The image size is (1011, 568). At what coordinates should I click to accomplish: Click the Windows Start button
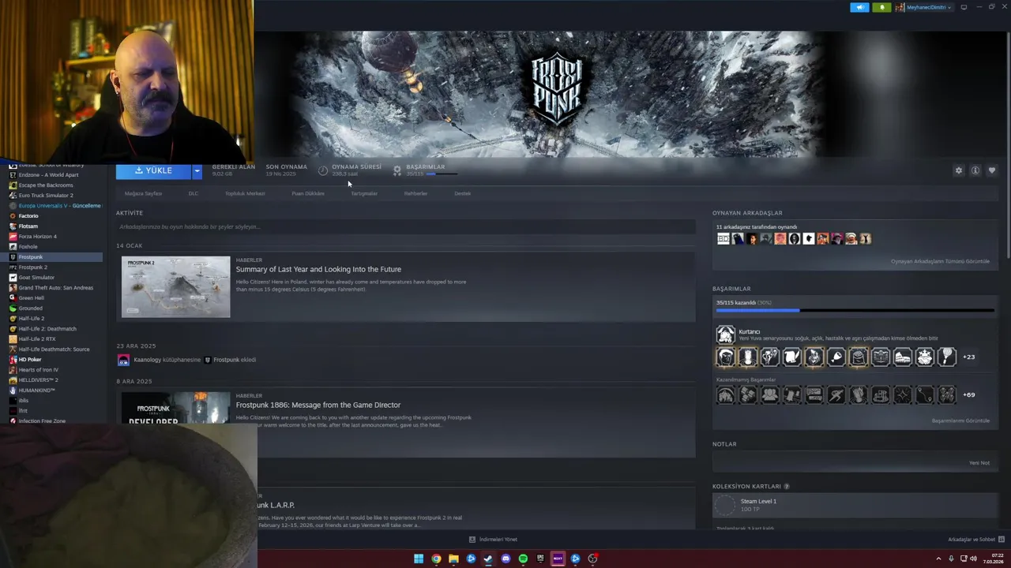click(x=419, y=559)
